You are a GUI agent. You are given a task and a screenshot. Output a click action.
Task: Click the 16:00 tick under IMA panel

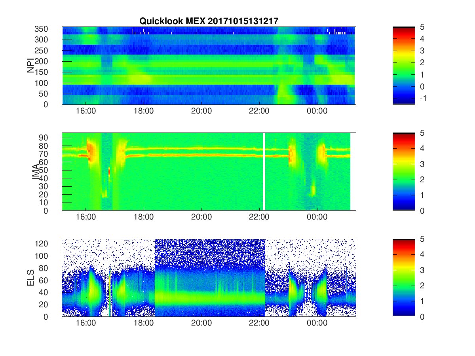coord(86,218)
